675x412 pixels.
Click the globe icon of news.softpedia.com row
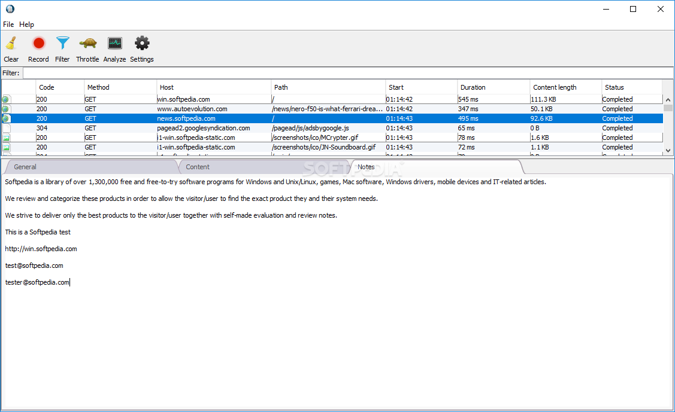pyautogui.click(x=5, y=118)
